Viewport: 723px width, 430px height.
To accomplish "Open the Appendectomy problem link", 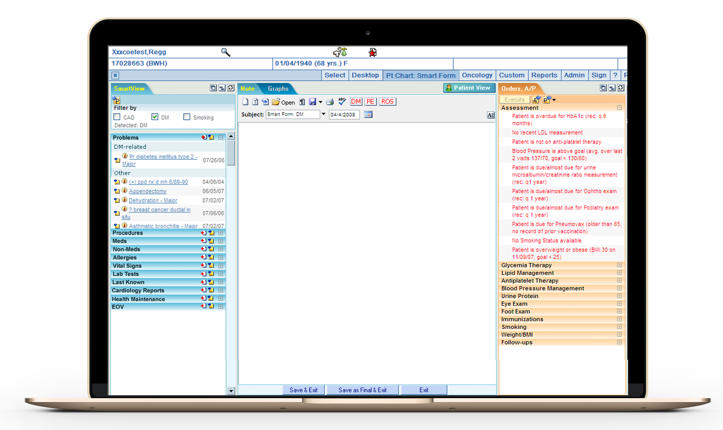I will pos(148,191).
